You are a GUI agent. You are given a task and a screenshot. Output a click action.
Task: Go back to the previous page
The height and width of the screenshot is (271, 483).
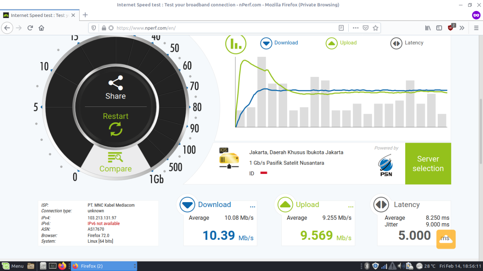click(7, 28)
